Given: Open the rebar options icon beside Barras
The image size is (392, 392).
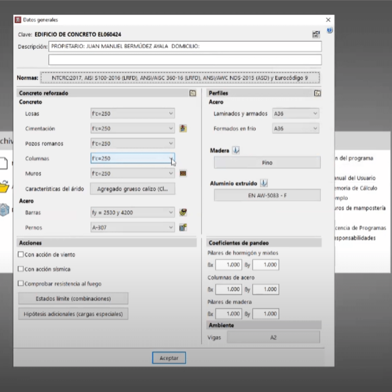Looking at the screenshot, I should click(183, 213).
